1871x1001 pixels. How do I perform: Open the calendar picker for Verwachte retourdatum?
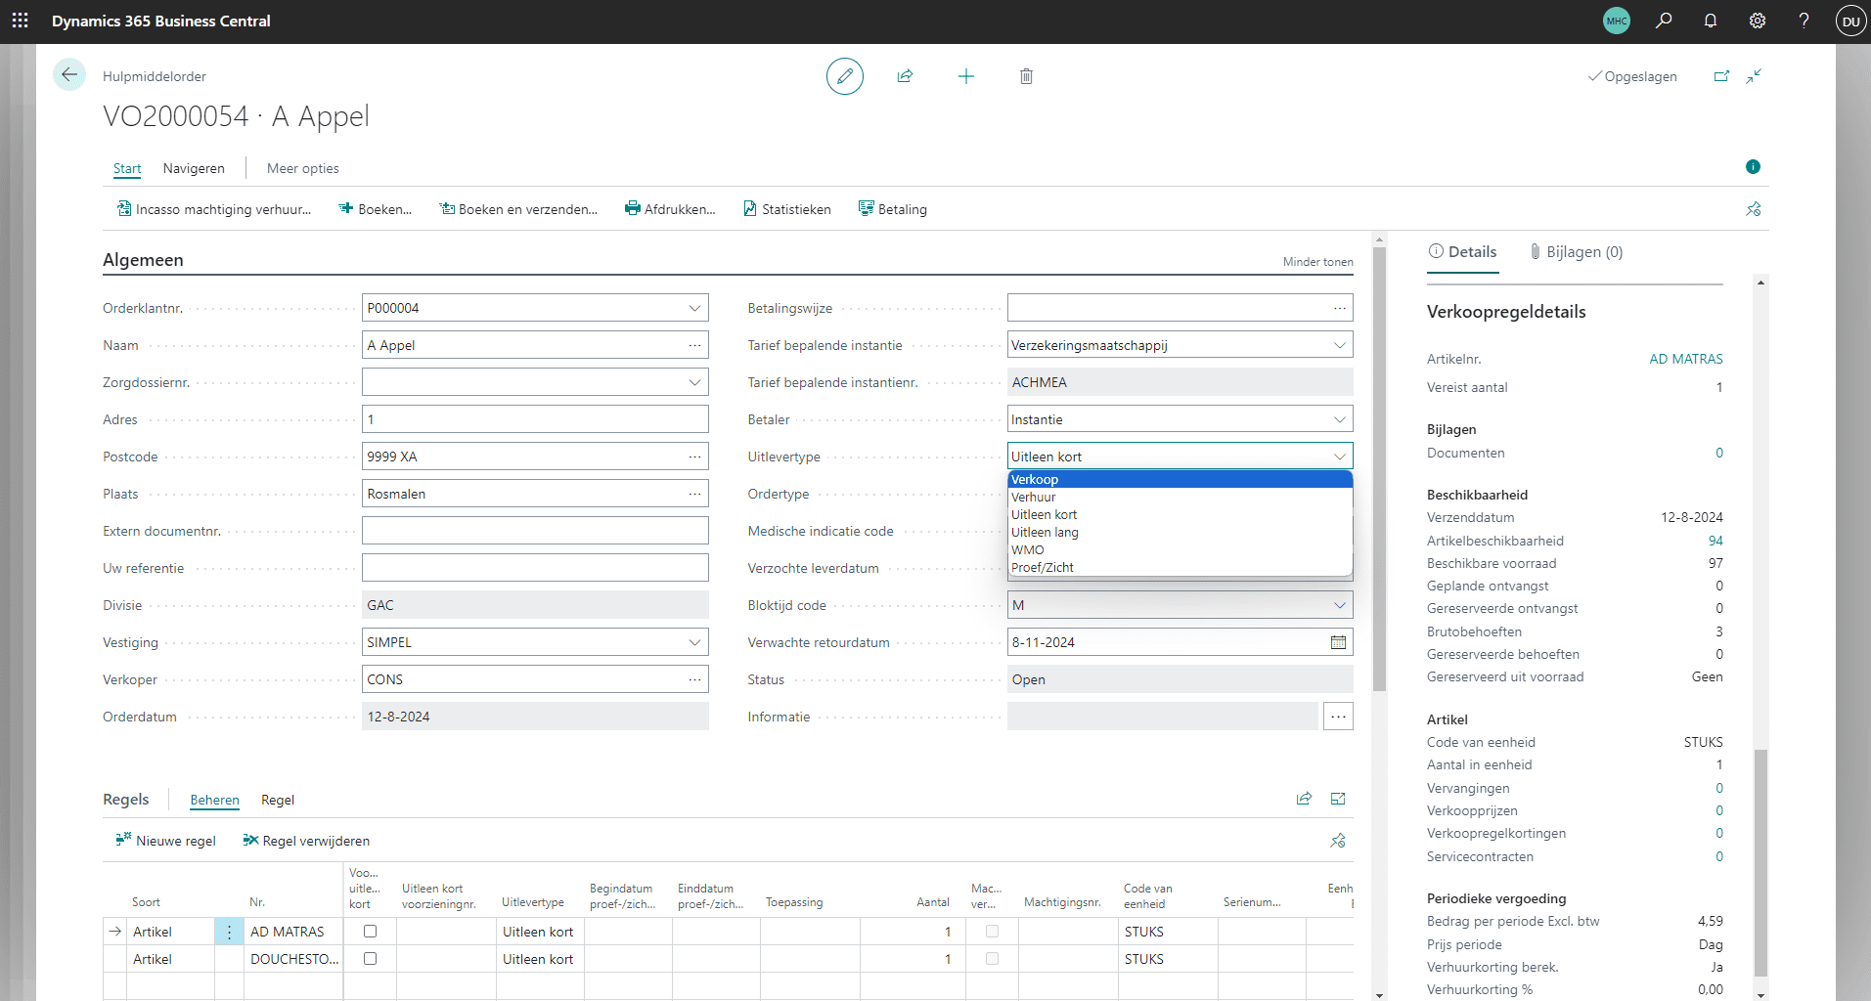1338,642
